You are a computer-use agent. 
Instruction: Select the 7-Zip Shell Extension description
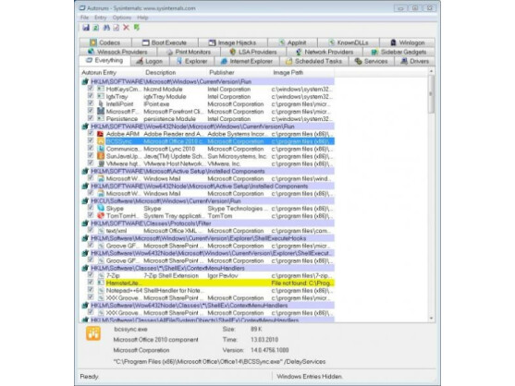pos(171,275)
